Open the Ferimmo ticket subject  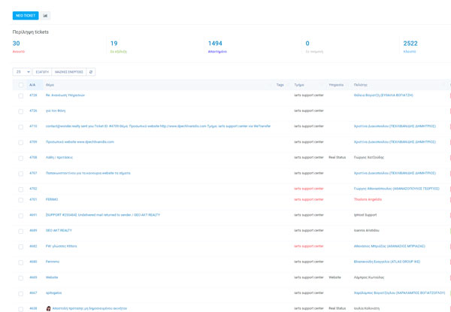(x=53, y=262)
